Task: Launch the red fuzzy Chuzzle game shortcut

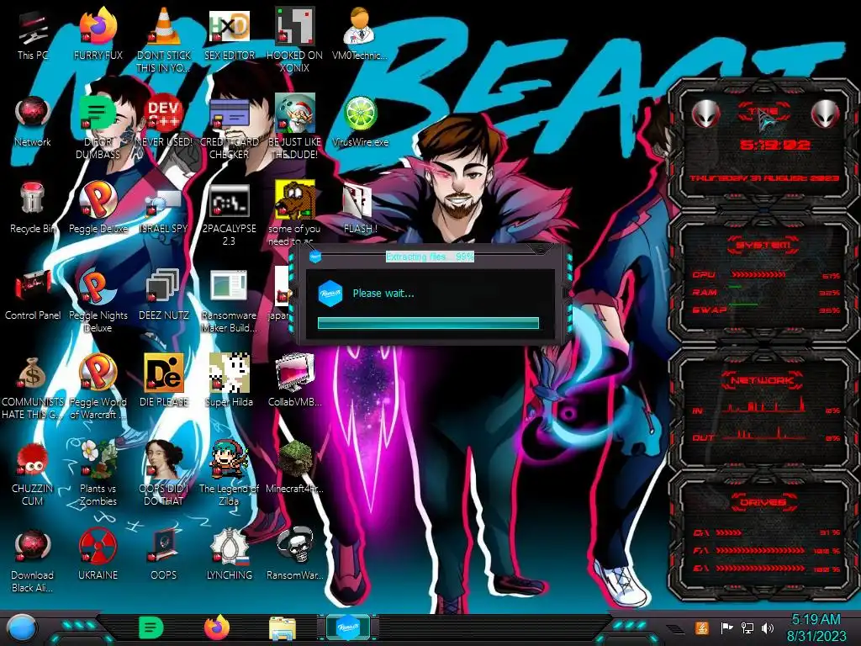Action: (33, 460)
